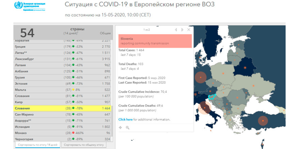Click the '1 из 2' popup counter
The height and width of the screenshot is (149, 299).
pos(147,30)
